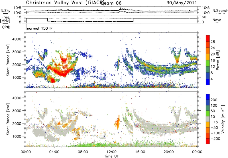Click the '4000' tick on the velocity panel
Screen dimensions: 228x158
pos(17,98)
